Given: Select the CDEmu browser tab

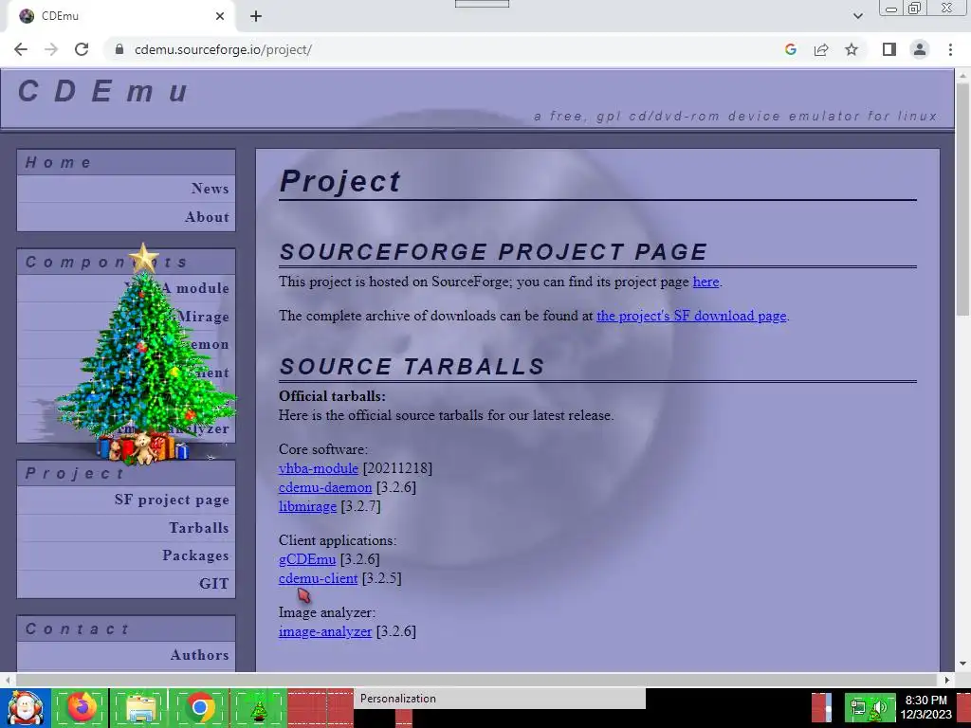Looking at the screenshot, I should click(120, 16).
